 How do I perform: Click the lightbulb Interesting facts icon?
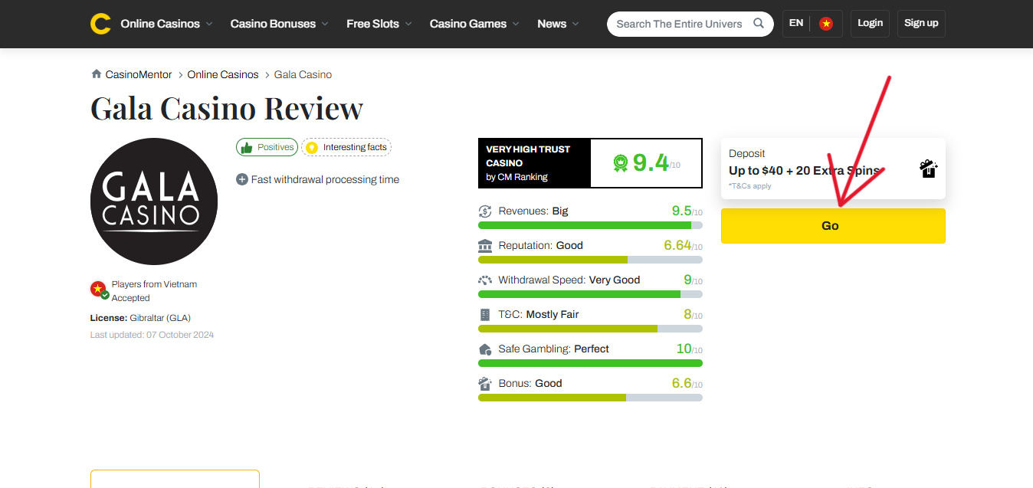tap(311, 147)
